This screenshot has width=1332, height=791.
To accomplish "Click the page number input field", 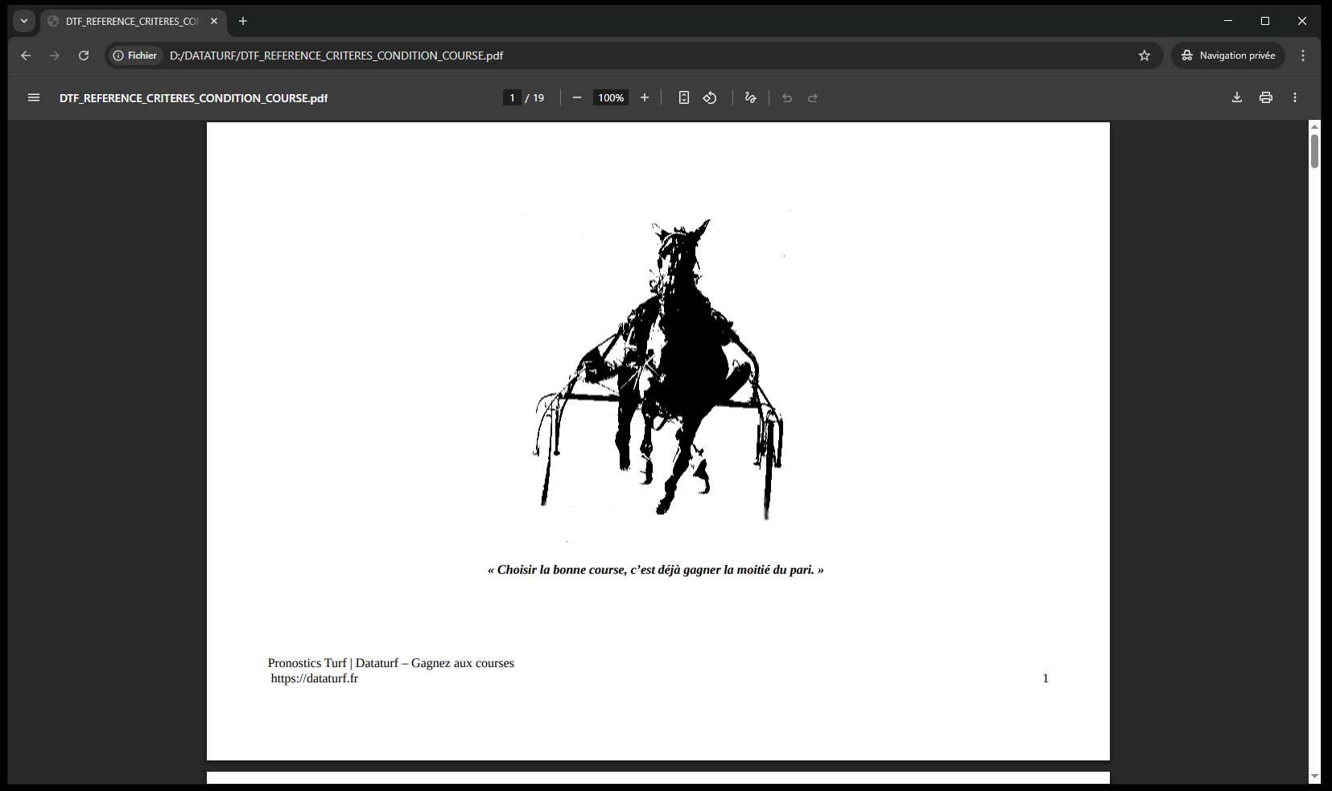I will tap(512, 98).
